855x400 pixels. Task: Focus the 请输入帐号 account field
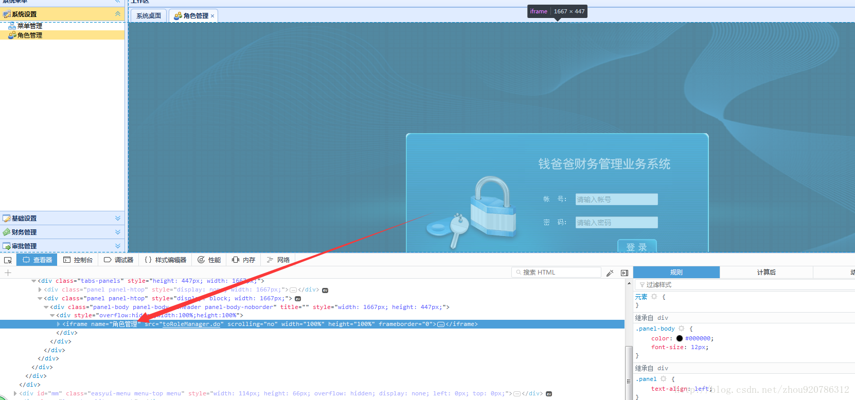pos(616,199)
